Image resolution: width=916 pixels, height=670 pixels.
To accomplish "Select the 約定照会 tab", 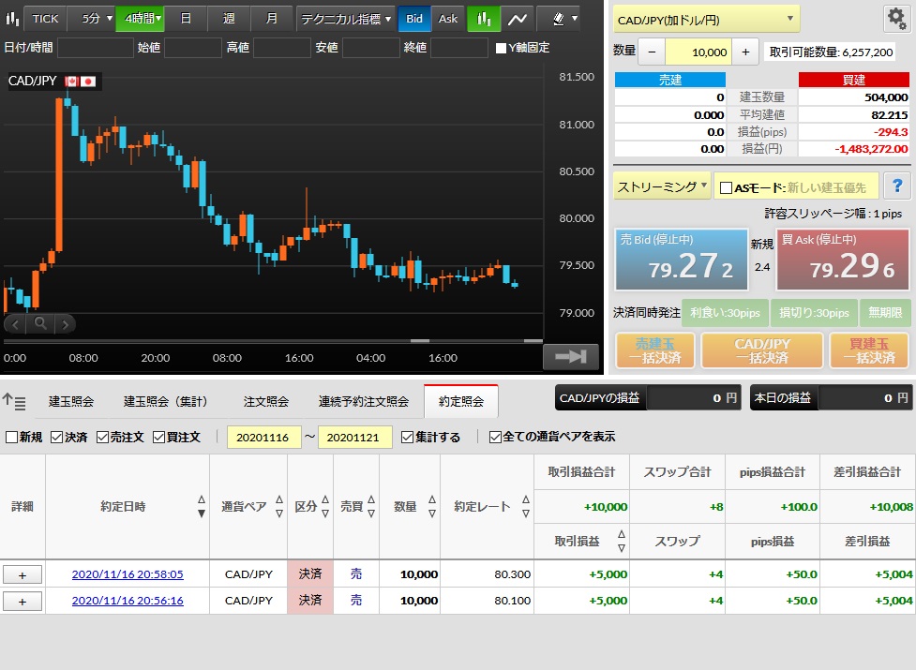I will (461, 402).
